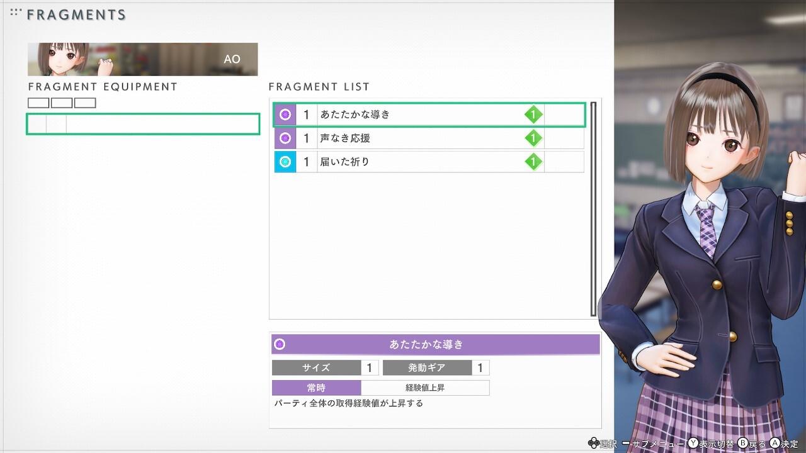Click purple icon in the detail header
This screenshot has height=453, width=806.
(x=280, y=344)
